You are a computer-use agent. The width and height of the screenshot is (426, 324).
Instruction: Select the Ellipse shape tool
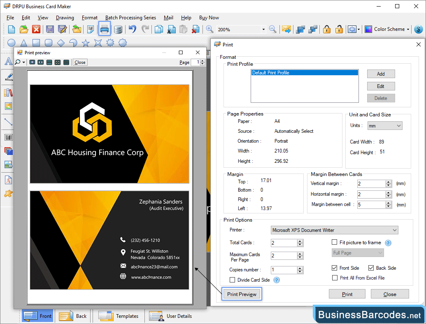click(x=12, y=43)
